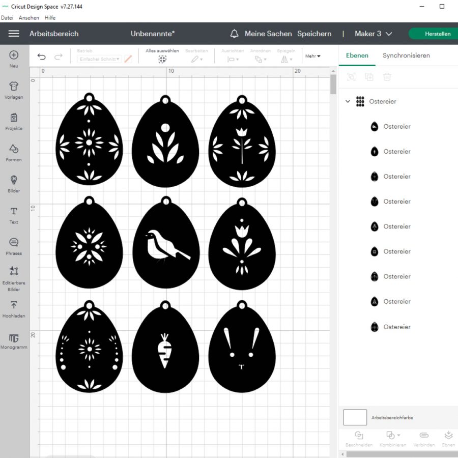Image resolution: width=458 pixels, height=458 pixels.
Task: Open the Bilder images library
Action: [14, 180]
